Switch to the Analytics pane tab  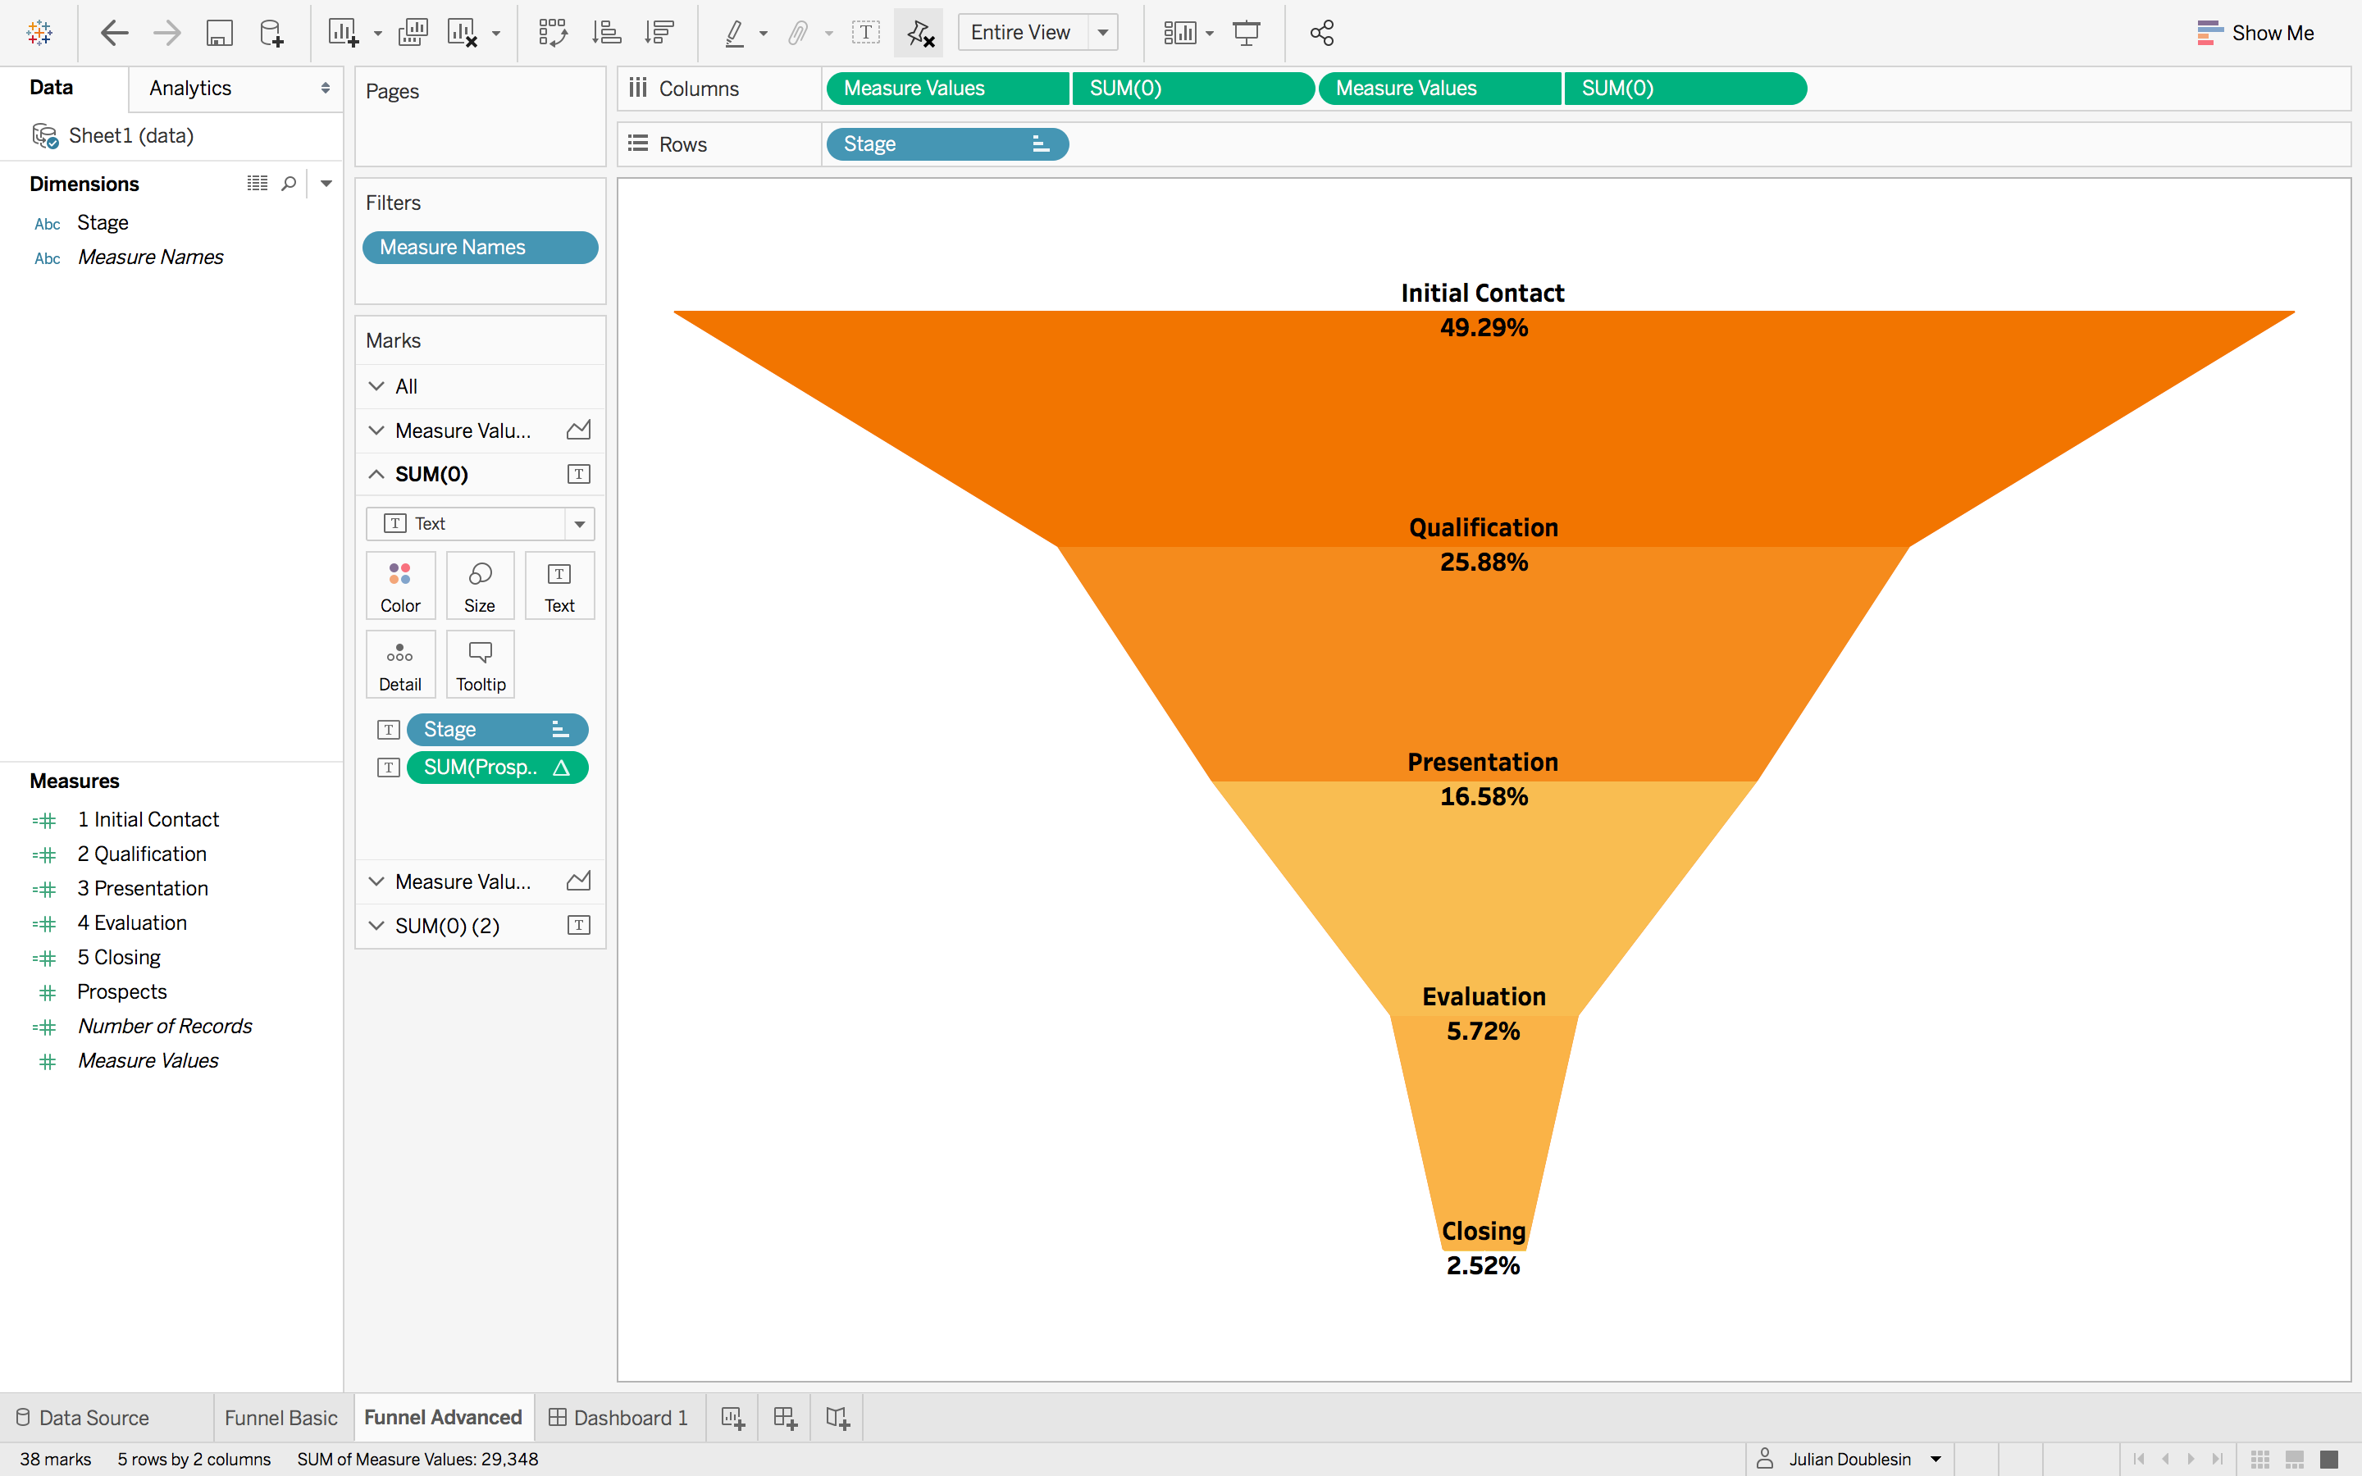coord(190,88)
